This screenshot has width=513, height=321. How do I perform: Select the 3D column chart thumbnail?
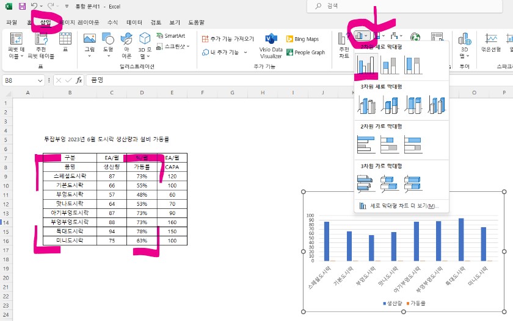pyautogui.click(x=437, y=104)
